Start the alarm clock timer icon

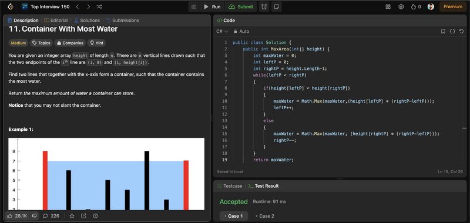click(x=264, y=6)
